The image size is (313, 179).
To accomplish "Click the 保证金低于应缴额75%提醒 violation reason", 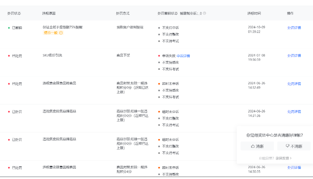I will point(62,27).
